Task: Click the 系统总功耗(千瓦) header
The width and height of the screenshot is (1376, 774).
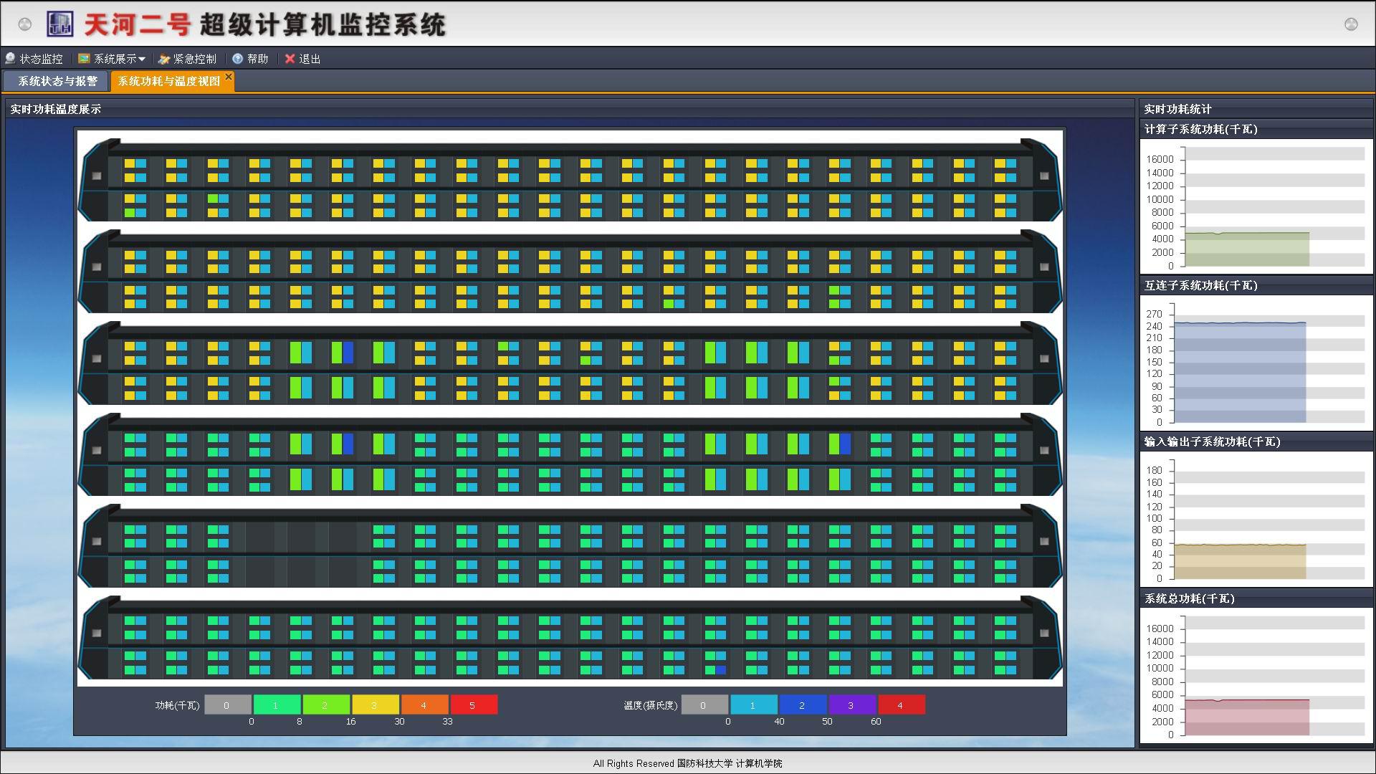Action: (1189, 598)
